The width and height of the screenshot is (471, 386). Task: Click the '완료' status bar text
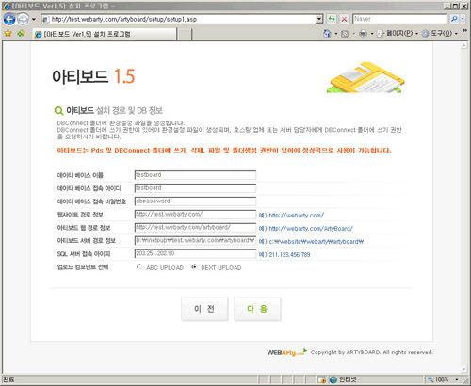coord(8,379)
